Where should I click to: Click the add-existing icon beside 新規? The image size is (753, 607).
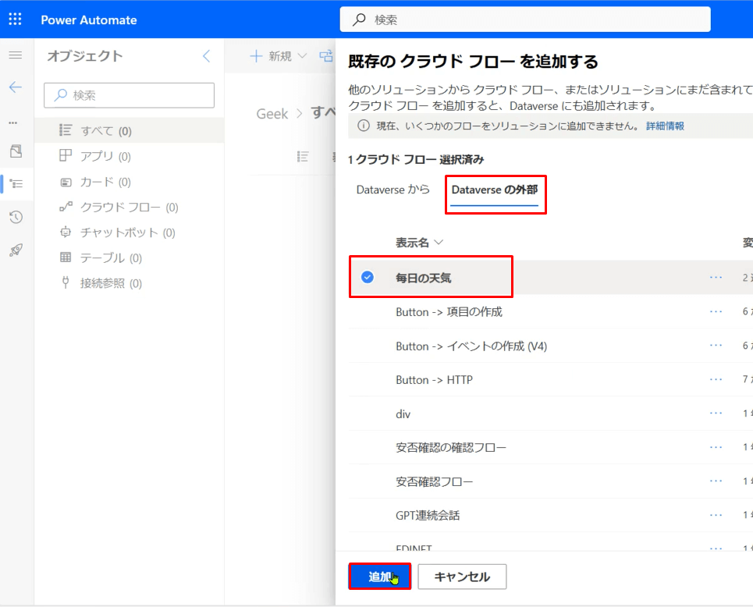pos(326,56)
